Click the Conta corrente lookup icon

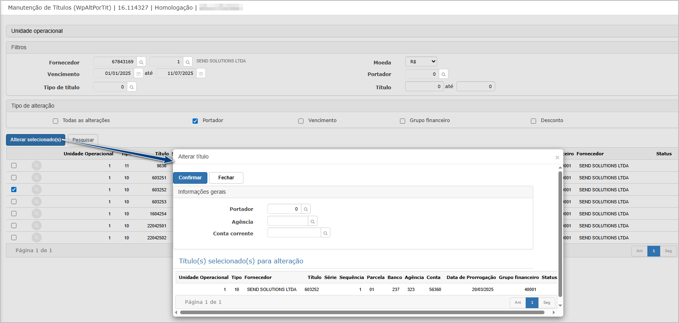[325, 233]
